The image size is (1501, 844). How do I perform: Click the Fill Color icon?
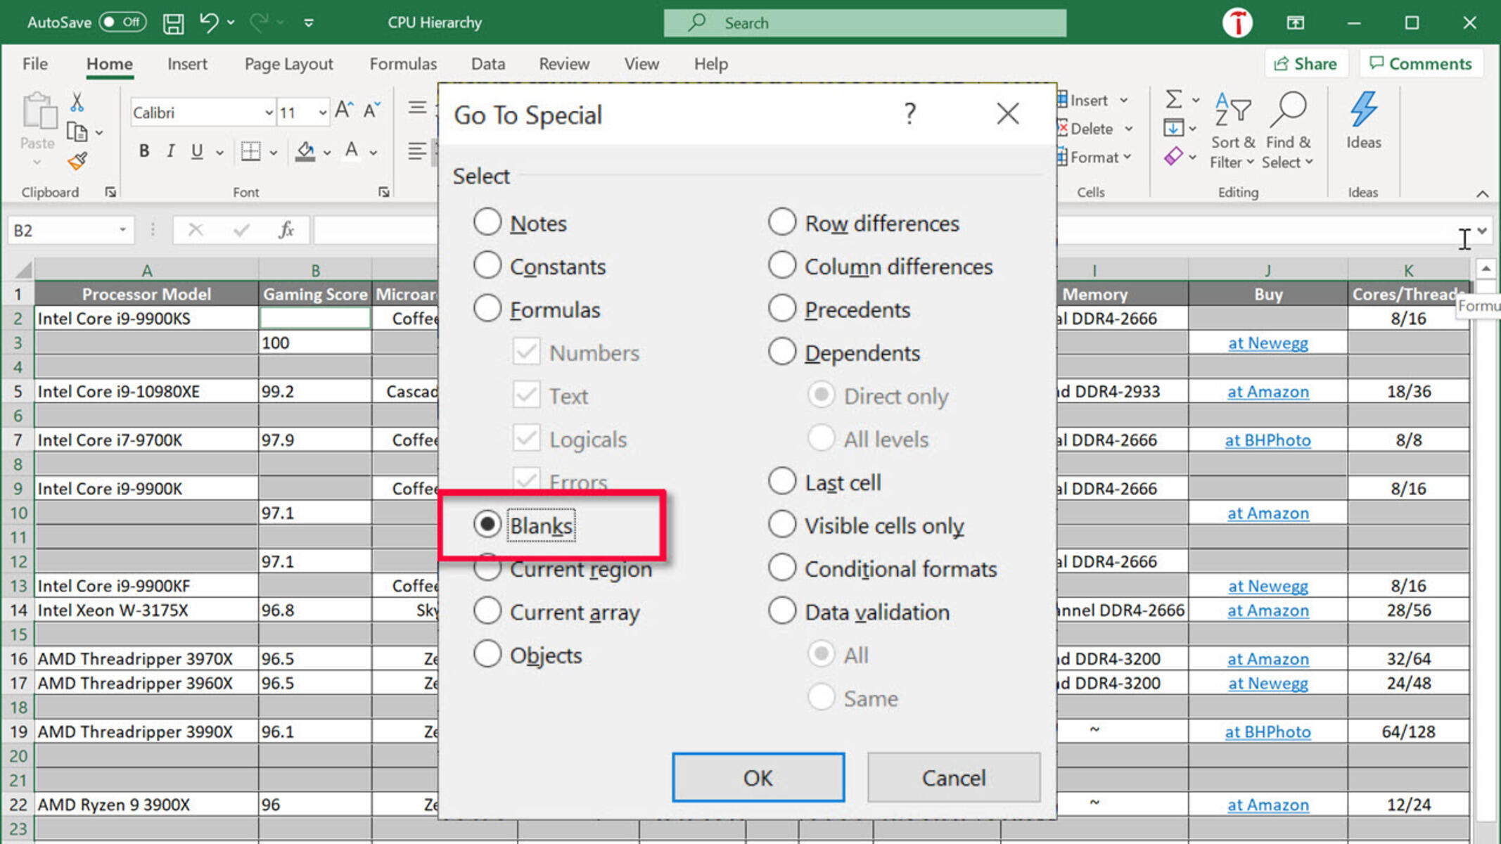(x=303, y=151)
